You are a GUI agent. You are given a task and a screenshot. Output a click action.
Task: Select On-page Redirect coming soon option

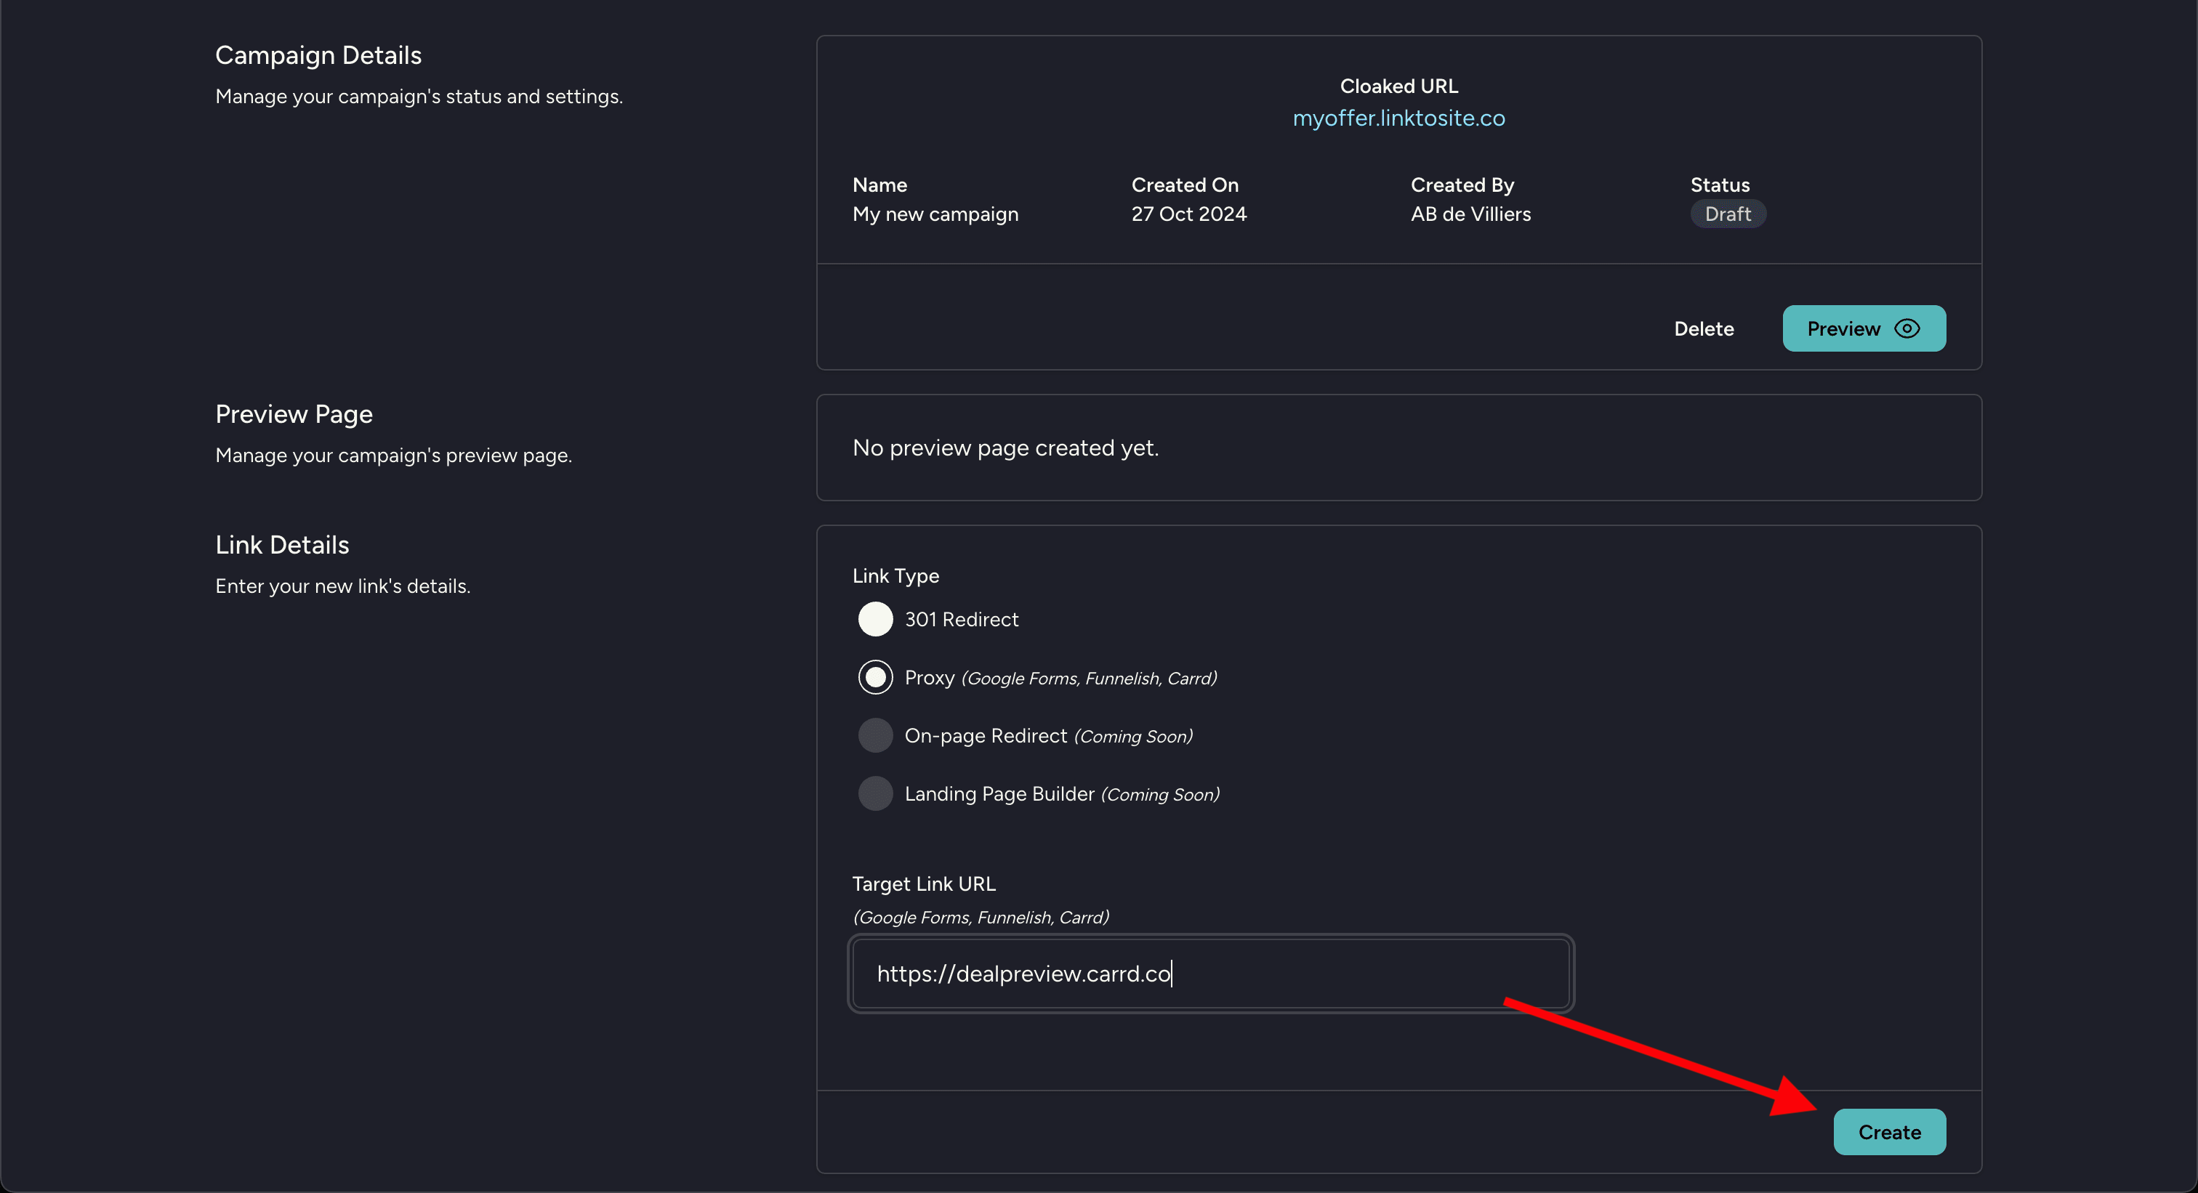click(x=874, y=735)
